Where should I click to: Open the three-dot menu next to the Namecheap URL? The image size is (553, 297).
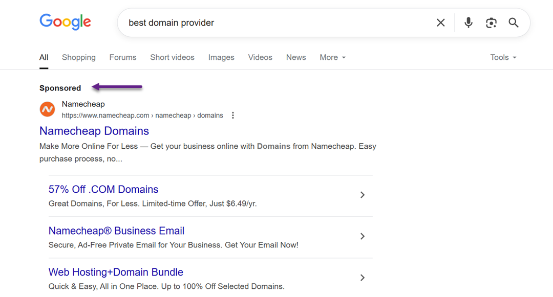tap(233, 116)
